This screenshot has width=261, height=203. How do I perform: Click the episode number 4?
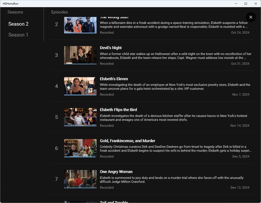tap(56, 86)
